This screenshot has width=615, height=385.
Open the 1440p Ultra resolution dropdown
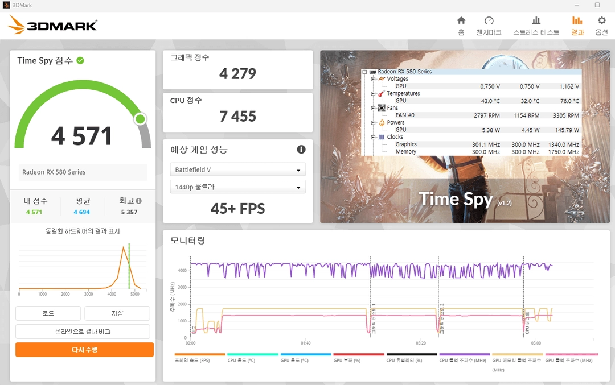click(237, 187)
